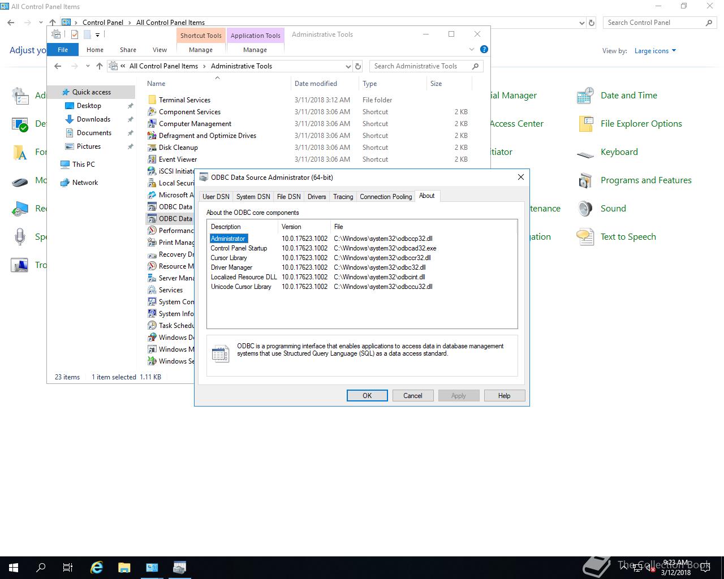Image resolution: width=724 pixels, height=579 pixels.
Task: Sort ODBC components by Version column
Action: (x=304, y=227)
